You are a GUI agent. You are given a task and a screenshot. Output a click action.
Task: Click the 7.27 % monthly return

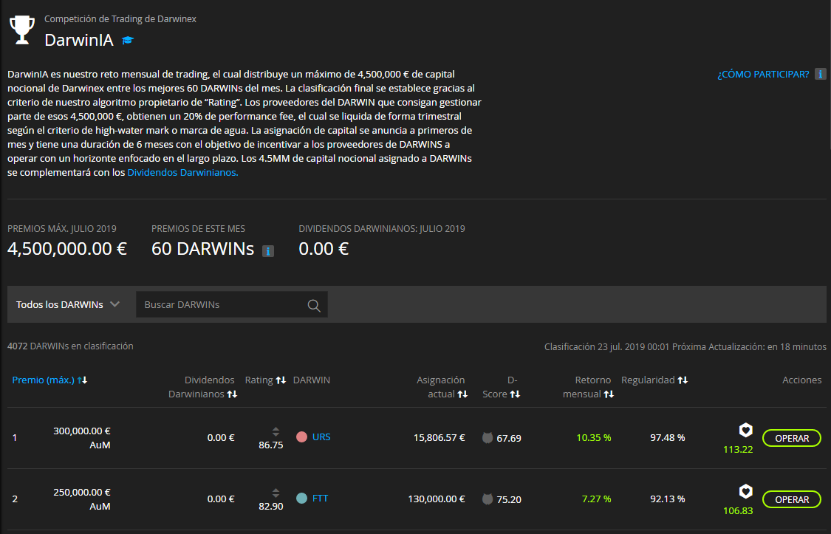(596, 499)
